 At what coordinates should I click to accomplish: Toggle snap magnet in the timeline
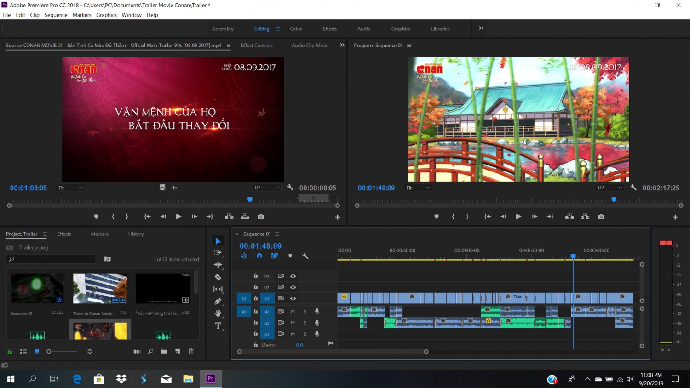[x=259, y=256]
